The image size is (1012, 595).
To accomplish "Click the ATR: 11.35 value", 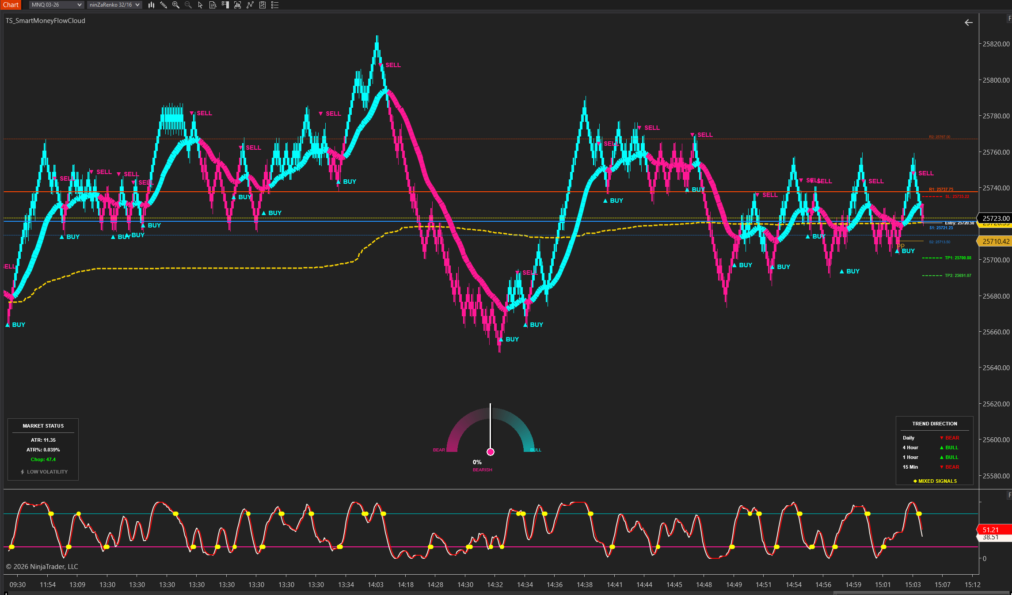I will [43, 440].
